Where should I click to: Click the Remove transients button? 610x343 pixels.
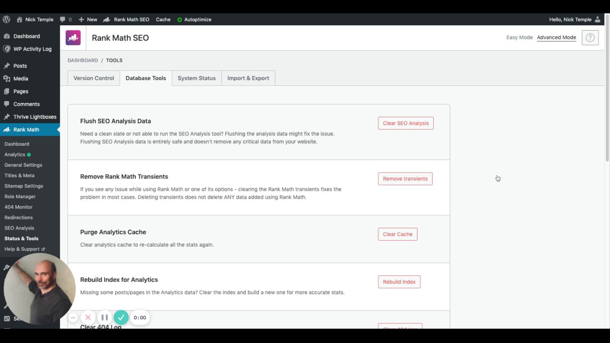[x=405, y=179]
